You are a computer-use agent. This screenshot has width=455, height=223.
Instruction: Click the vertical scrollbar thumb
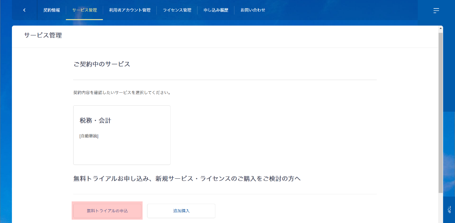tap(441, 112)
